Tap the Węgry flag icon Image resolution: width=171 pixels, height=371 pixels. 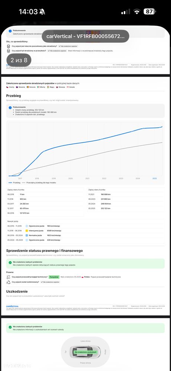48,87
